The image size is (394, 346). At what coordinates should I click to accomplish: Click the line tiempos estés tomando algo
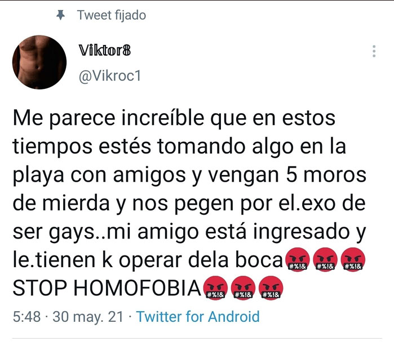tap(179, 147)
